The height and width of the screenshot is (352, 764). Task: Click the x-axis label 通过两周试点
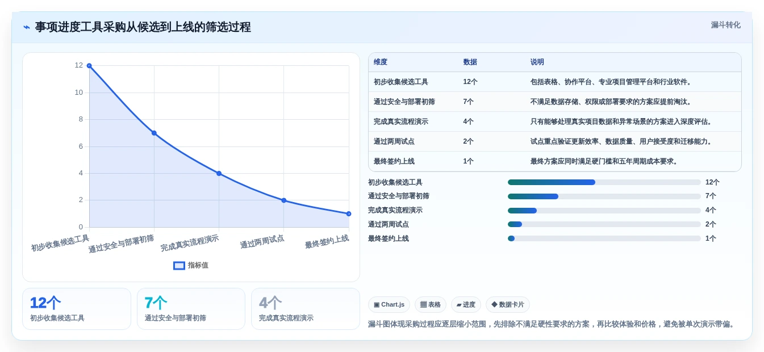point(262,242)
